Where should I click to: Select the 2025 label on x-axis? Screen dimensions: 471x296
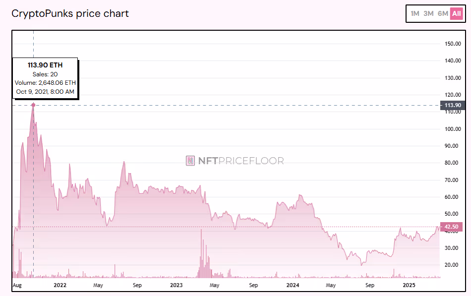409,286
